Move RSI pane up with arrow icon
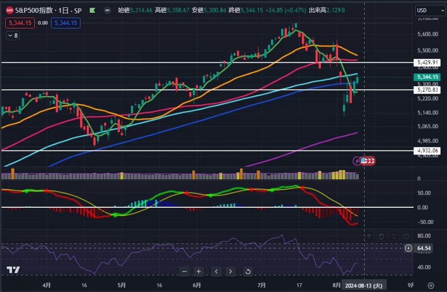The image size is (447, 292). [369, 236]
